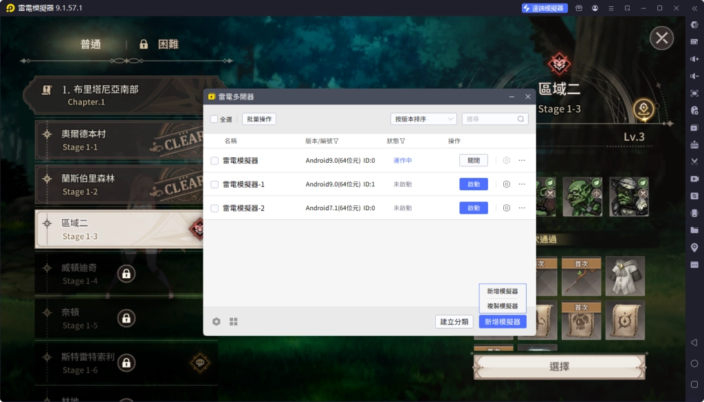Image resolution: width=704 pixels, height=402 pixels.
Task: Open mouse operation recorder icon in sidebar
Action: [x=694, y=111]
